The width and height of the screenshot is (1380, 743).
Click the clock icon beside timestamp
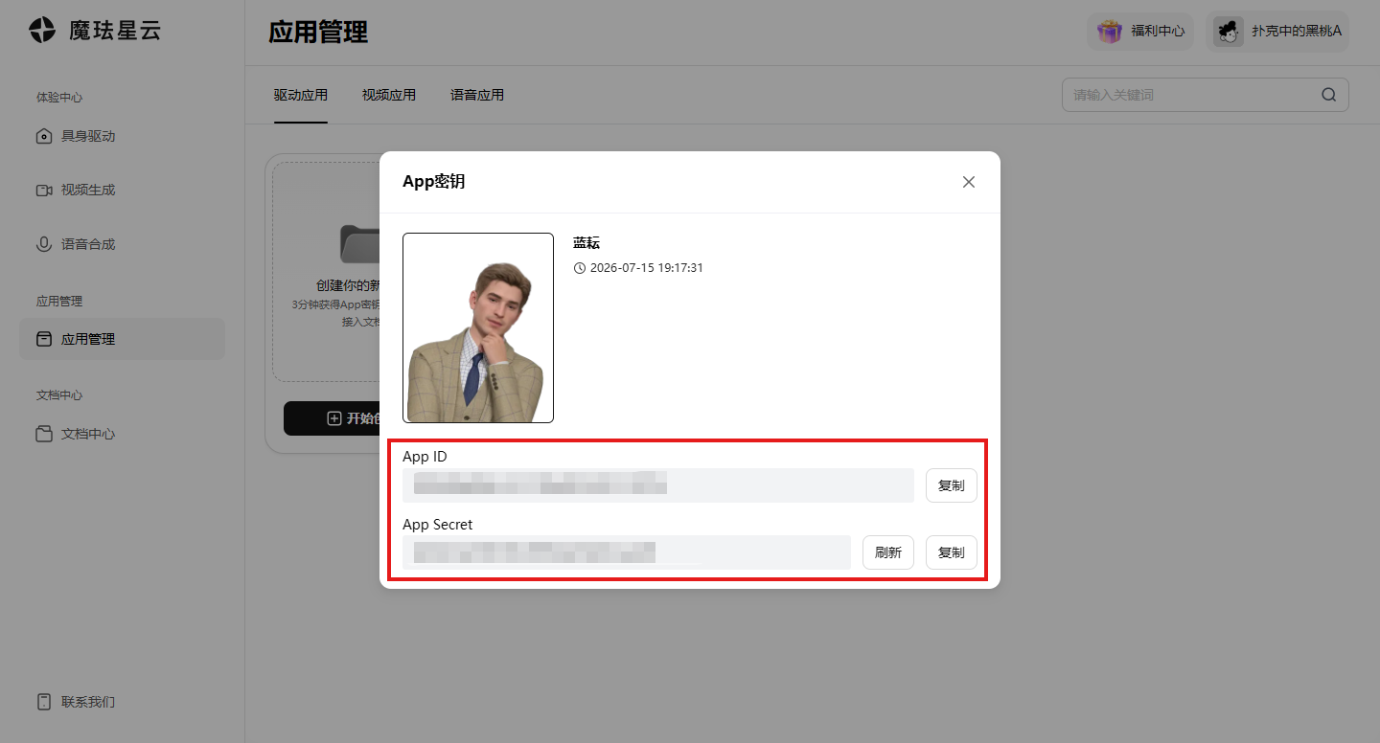(x=580, y=268)
